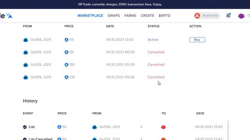Click the History table scrollbar
This screenshot has width=250, height=140.
[228, 130]
